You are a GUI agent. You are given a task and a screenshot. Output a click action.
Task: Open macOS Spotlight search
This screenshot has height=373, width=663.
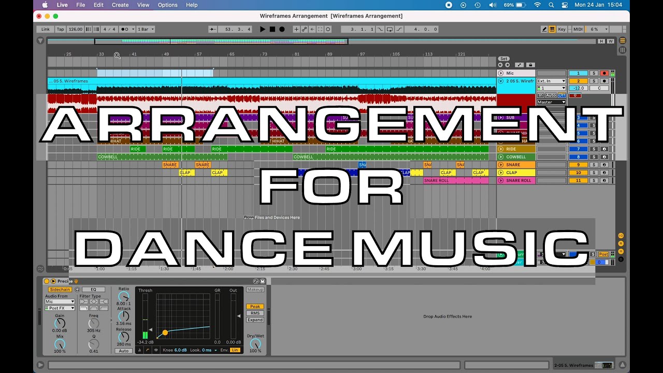pos(551,5)
